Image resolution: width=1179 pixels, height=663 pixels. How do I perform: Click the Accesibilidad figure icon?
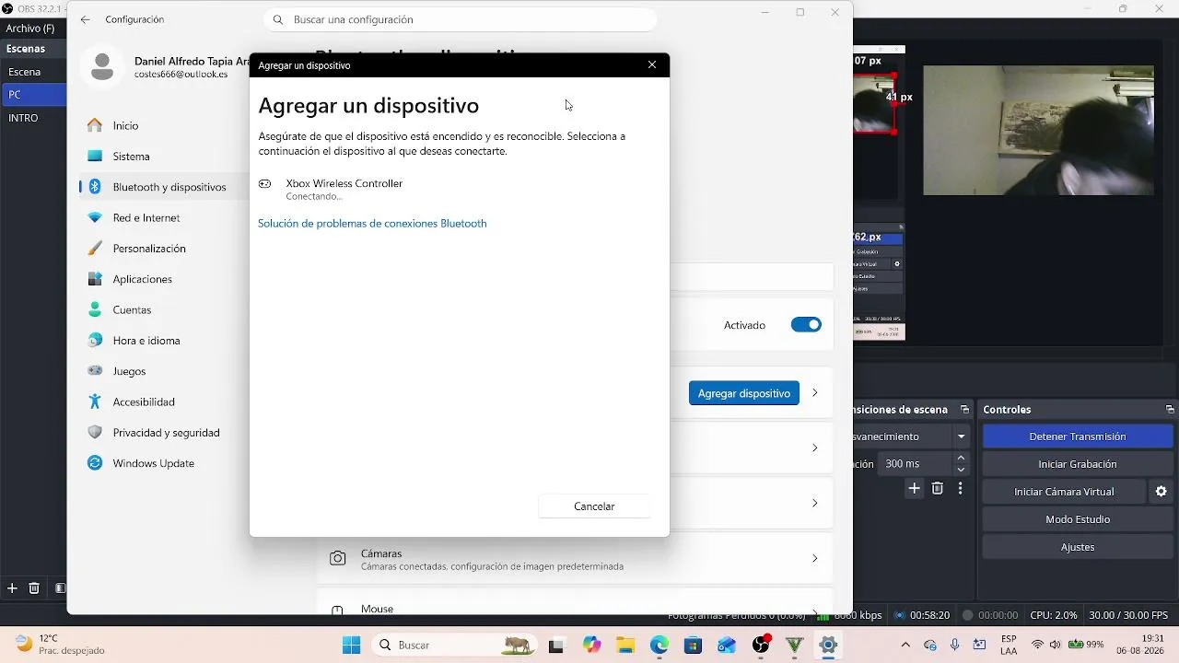point(95,401)
